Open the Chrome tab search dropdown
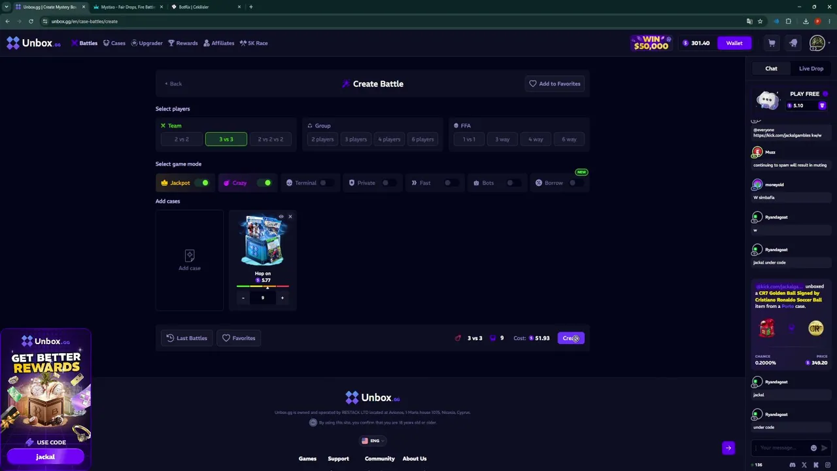The image size is (837, 471). 7,7
